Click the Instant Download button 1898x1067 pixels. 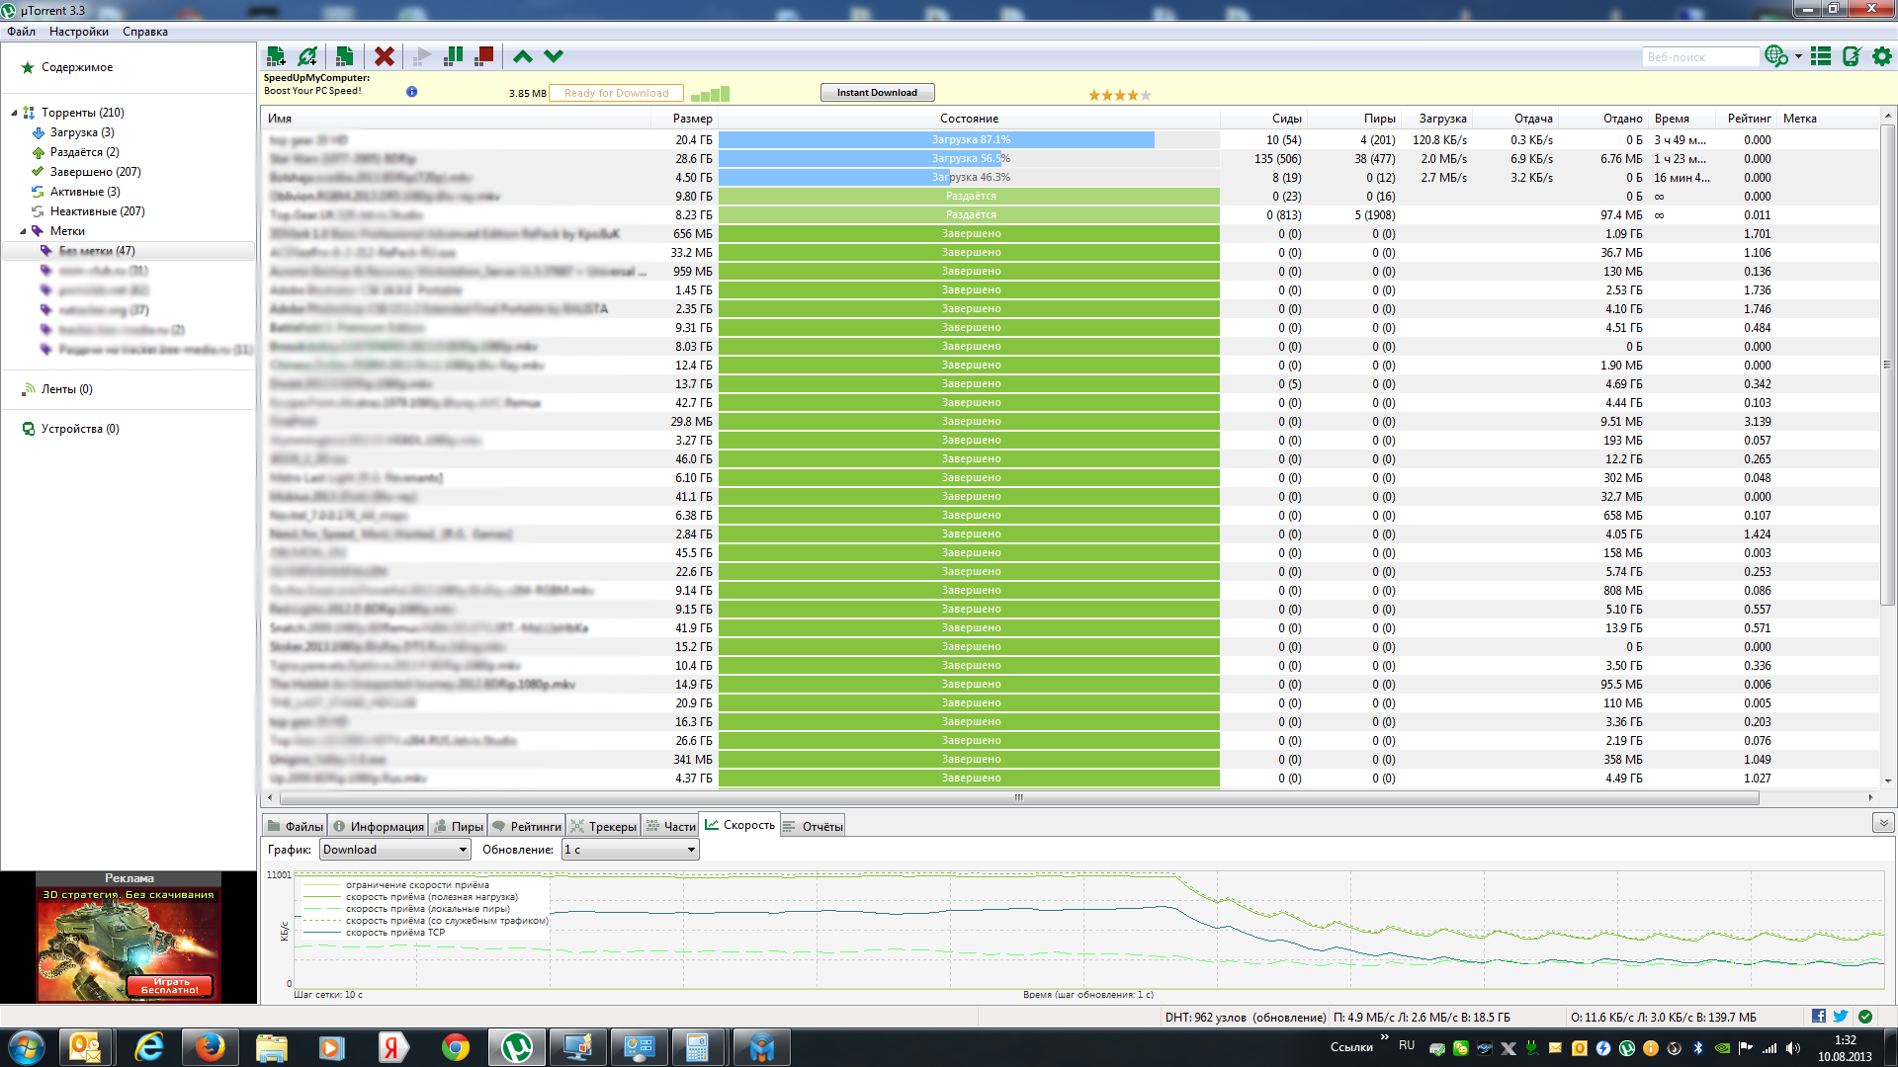click(x=877, y=93)
